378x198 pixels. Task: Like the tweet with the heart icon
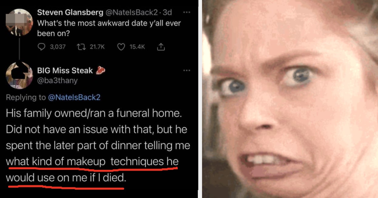[121, 47]
